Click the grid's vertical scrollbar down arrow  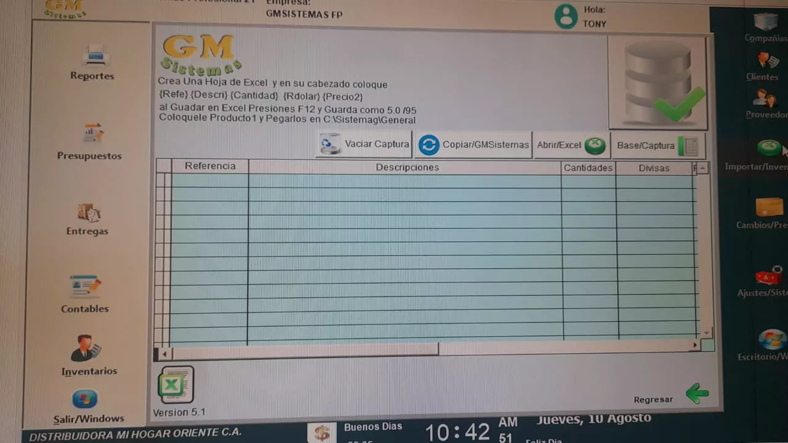coord(706,333)
